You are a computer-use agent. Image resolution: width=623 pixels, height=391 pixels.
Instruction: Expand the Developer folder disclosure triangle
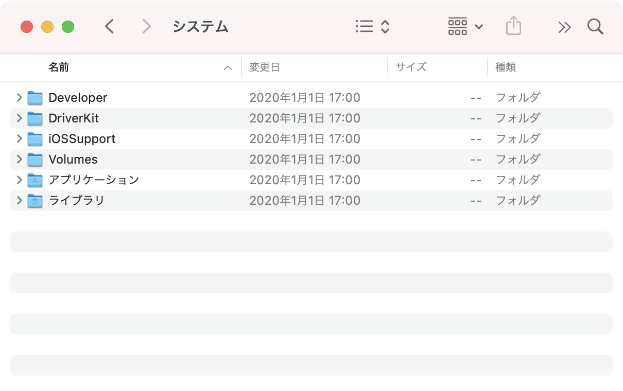point(19,97)
